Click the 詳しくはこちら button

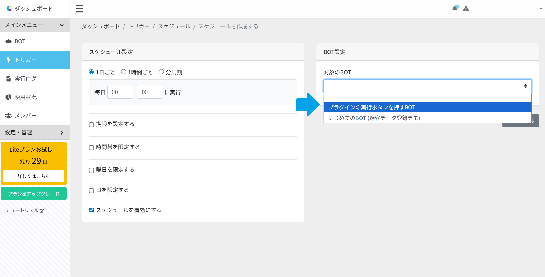point(34,176)
